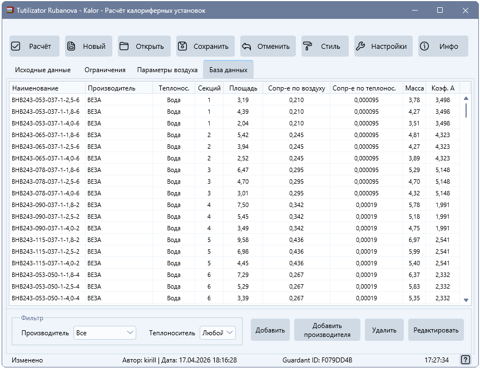Image resolution: width=480 pixels, height=368 pixels.
Task: Click area value 7,50 cell
Action: pyautogui.click(x=243, y=205)
